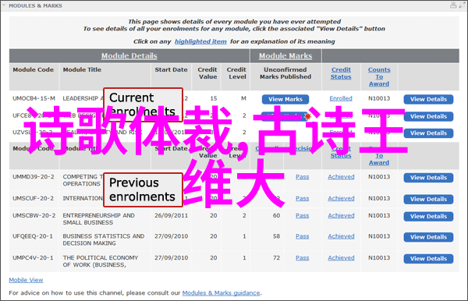Open the 'highlighted item' explanation link
This screenshot has width=468, height=301.
[x=200, y=41]
